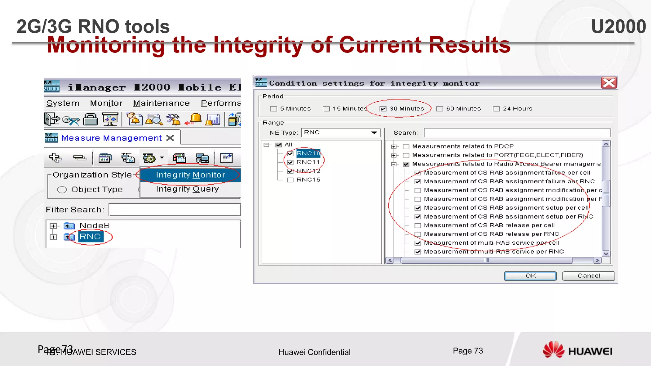Screen dimensions: 651x366
Task: Check Measurements related to PDCP checkbox
Action: click(406, 147)
